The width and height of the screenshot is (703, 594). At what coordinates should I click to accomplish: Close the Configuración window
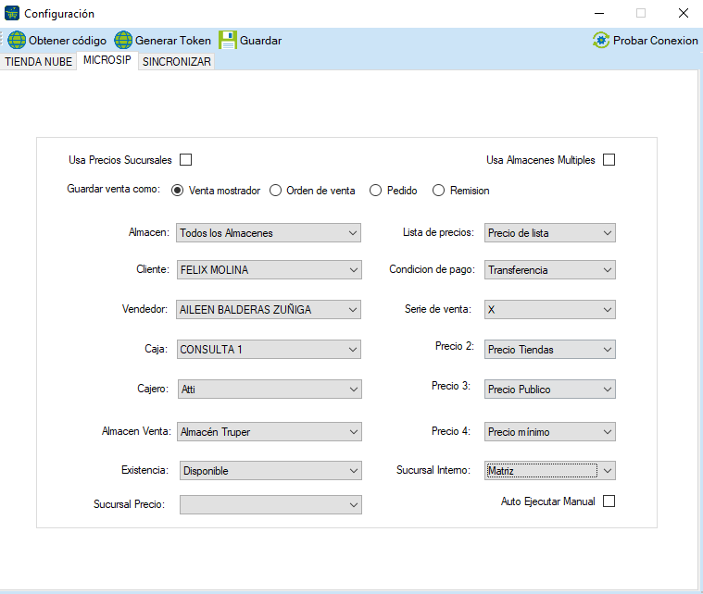click(x=684, y=14)
